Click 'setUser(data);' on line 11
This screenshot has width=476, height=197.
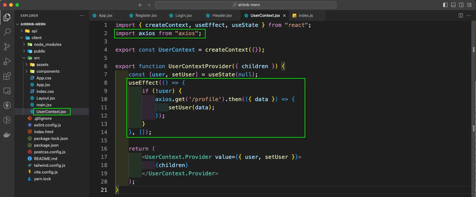191,108
